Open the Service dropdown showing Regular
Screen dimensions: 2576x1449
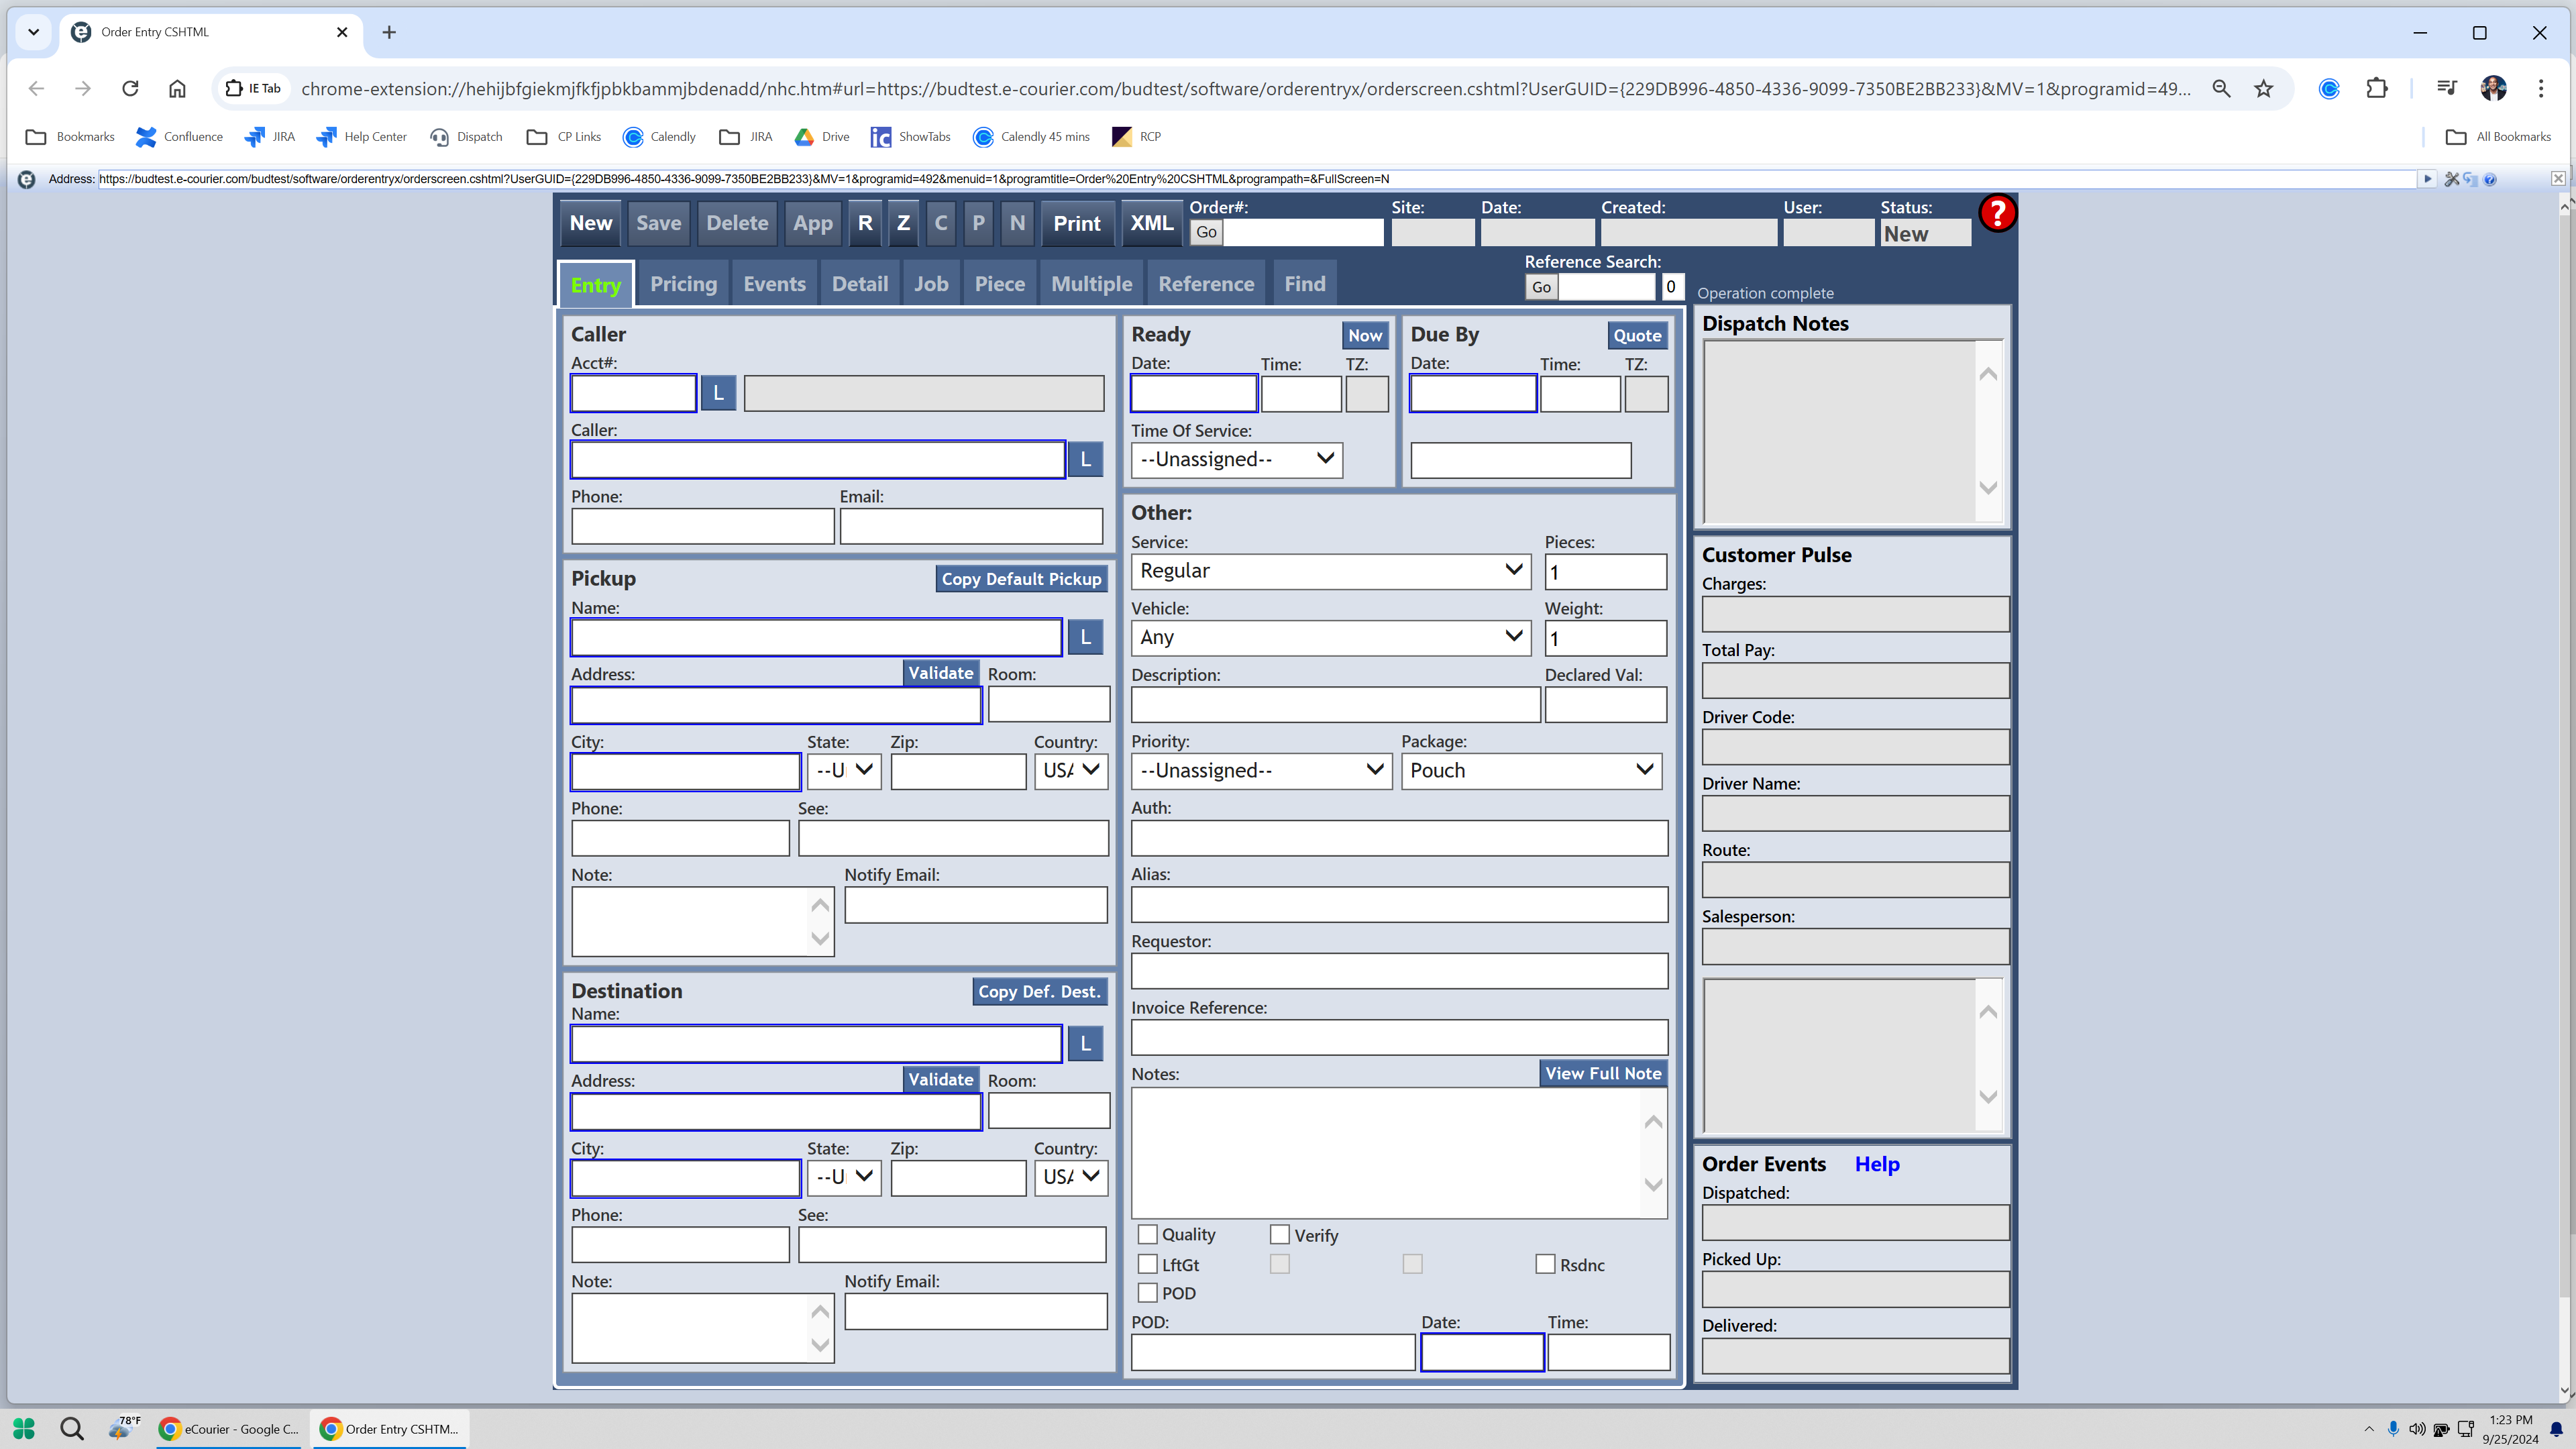pyautogui.click(x=1331, y=571)
